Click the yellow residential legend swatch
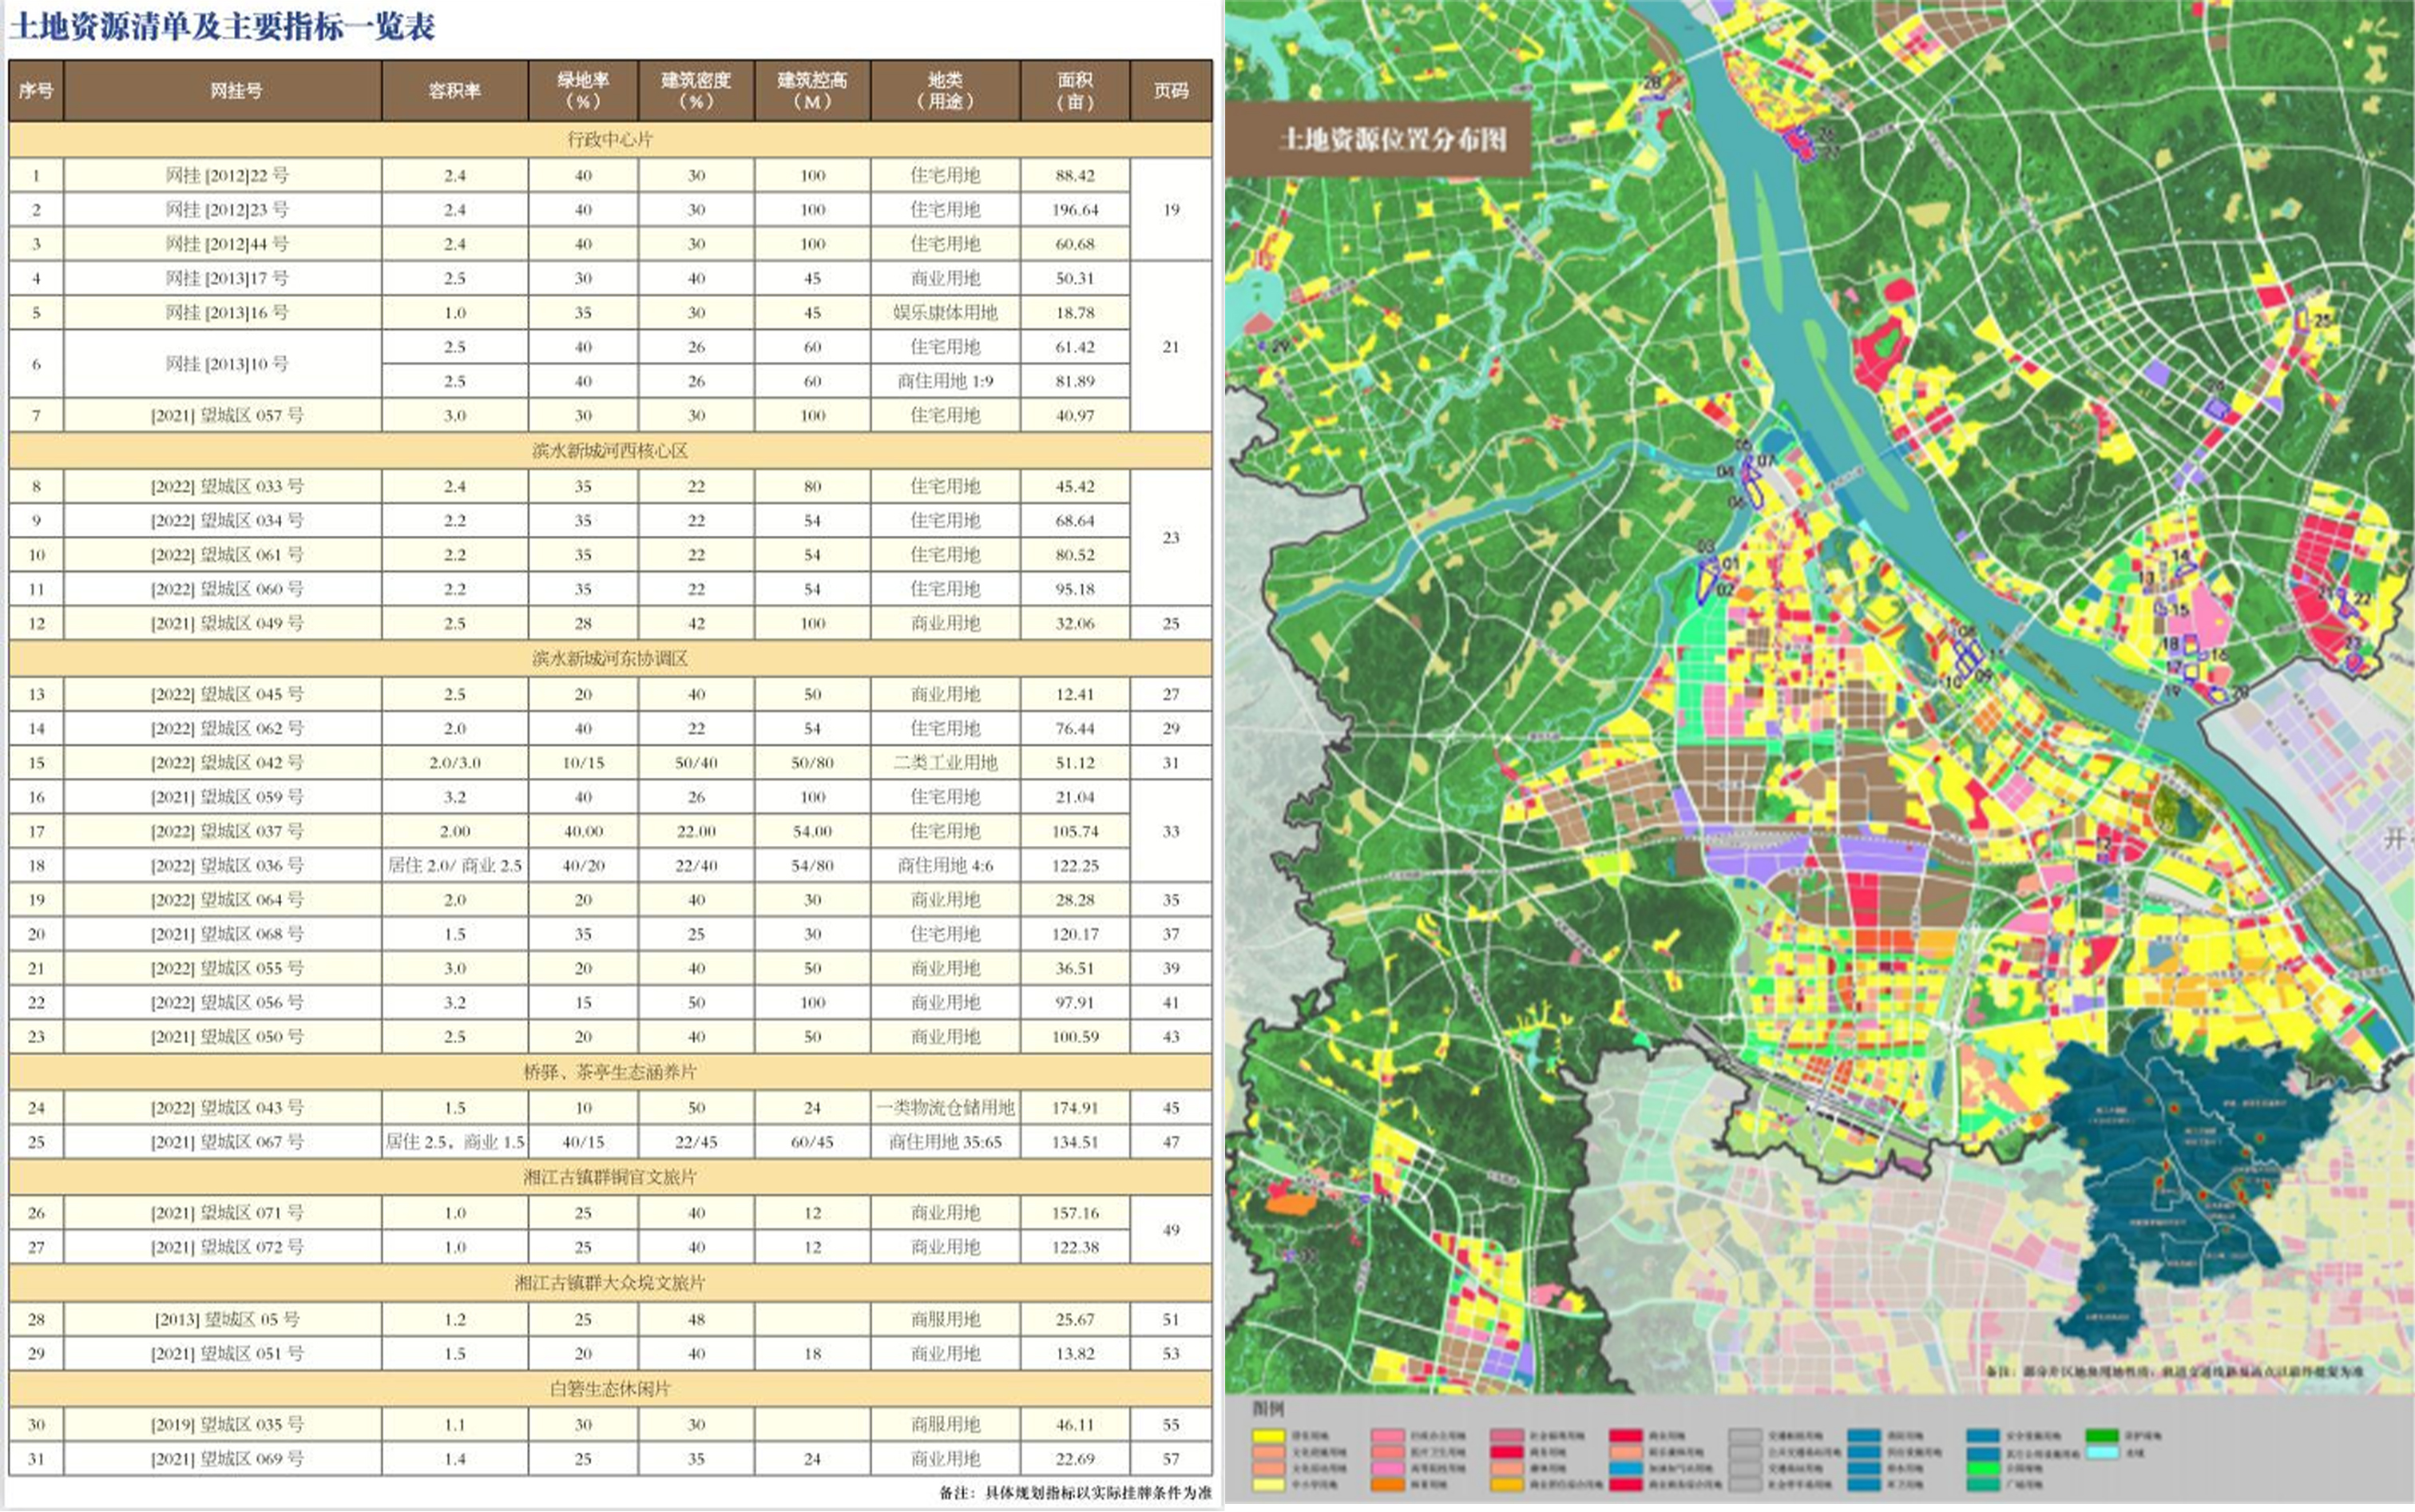Image resolution: width=2415 pixels, height=1512 pixels. pyautogui.click(x=1267, y=1437)
